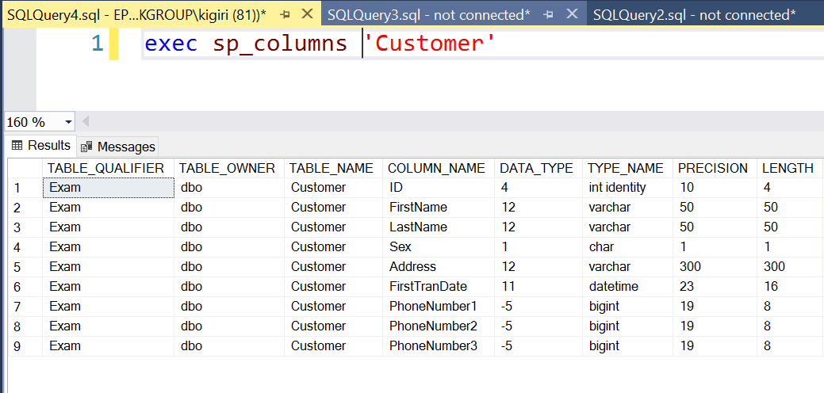Select the PRECISION column header

715,168
